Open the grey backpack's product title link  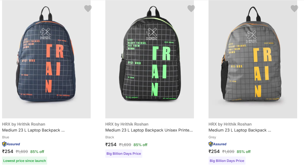point(240,130)
